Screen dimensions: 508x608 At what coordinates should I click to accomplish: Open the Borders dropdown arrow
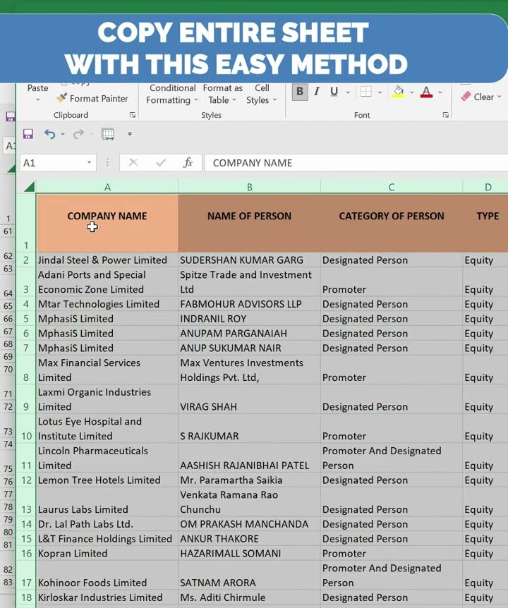pos(380,92)
